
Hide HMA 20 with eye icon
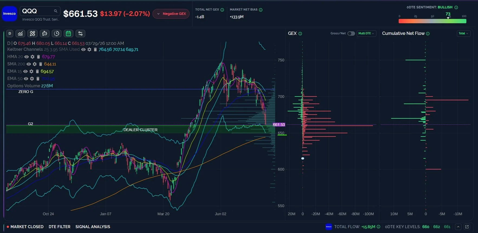click(27, 57)
